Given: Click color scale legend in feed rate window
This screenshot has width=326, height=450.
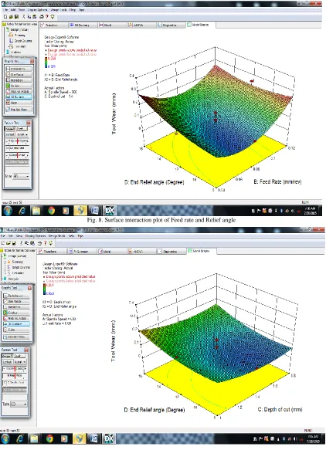Looking at the screenshot, I should tap(46, 63).
